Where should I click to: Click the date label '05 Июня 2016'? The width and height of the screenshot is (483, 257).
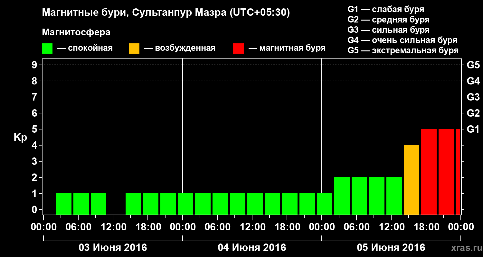[391, 248]
